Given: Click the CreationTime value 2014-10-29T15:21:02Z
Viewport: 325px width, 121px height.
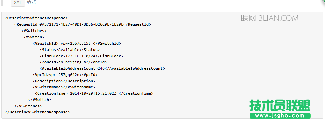Looking at the screenshot, I should 93,93.
